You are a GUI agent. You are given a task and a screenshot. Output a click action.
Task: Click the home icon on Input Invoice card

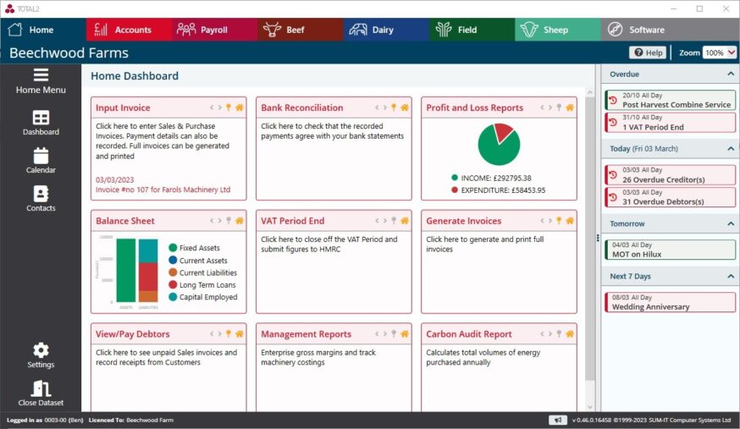pyautogui.click(x=240, y=108)
